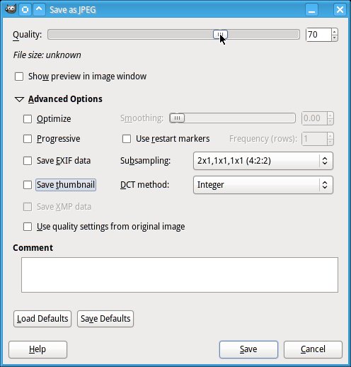Image resolution: width=351 pixels, height=367 pixels.
Task: Click the 'DCT method:' label
Action: pos(144,185)
